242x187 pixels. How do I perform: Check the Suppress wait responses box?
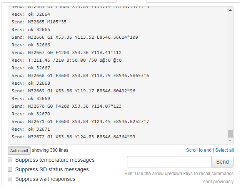point(10,179)
